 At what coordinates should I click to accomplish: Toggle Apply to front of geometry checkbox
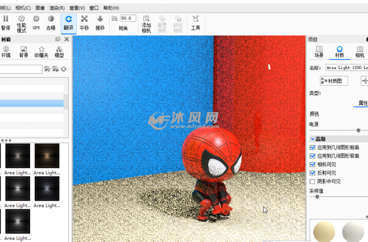[x=312, y=147]
